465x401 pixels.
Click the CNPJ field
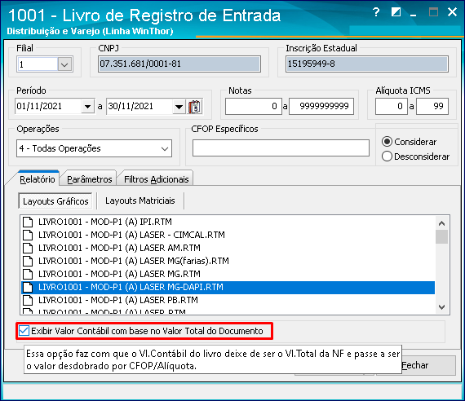pos(179,64)
